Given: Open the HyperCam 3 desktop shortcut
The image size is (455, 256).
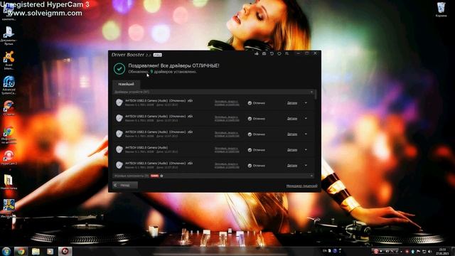Looking at the screenshot, I should click(x=9, y=158).
